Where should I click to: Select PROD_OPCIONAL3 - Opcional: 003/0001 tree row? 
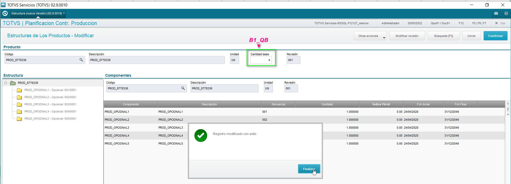50,104
